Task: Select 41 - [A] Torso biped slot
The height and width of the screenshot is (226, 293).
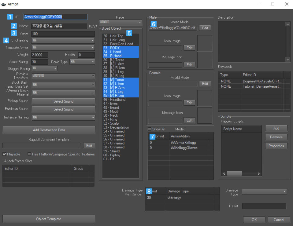Action: pos(121,80)
